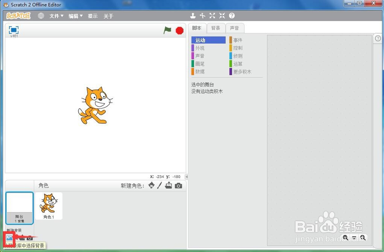The height and width of the screenshot is (252, 384).
Task: Open the tips help panel icon
Action: (378, 39)
